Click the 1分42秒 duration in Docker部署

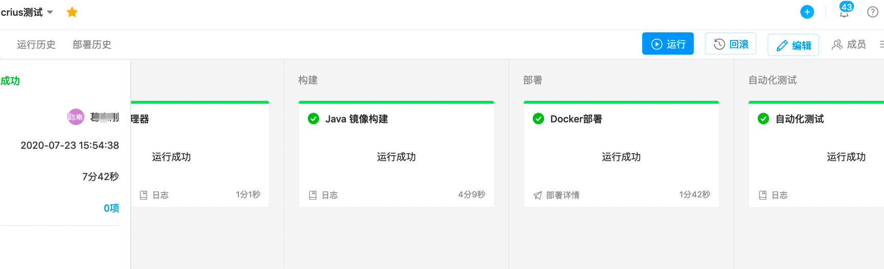click(694, 194)
